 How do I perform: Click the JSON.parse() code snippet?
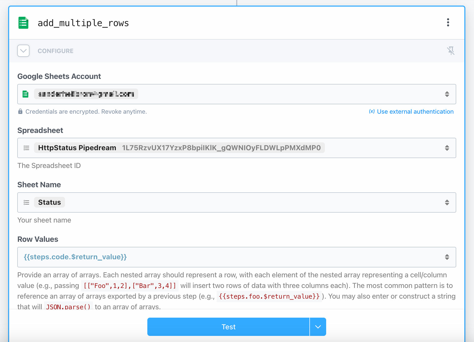tap(68, 307)
